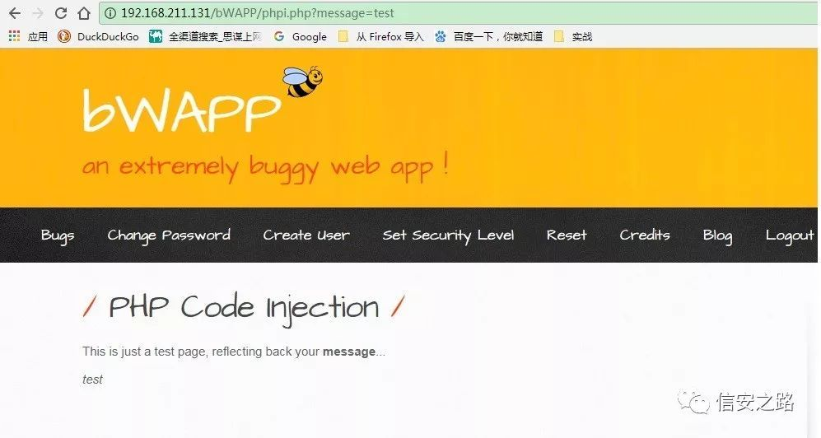Open the Google bookmark
This screenshot has height=438, width=821.
[300, 36]
